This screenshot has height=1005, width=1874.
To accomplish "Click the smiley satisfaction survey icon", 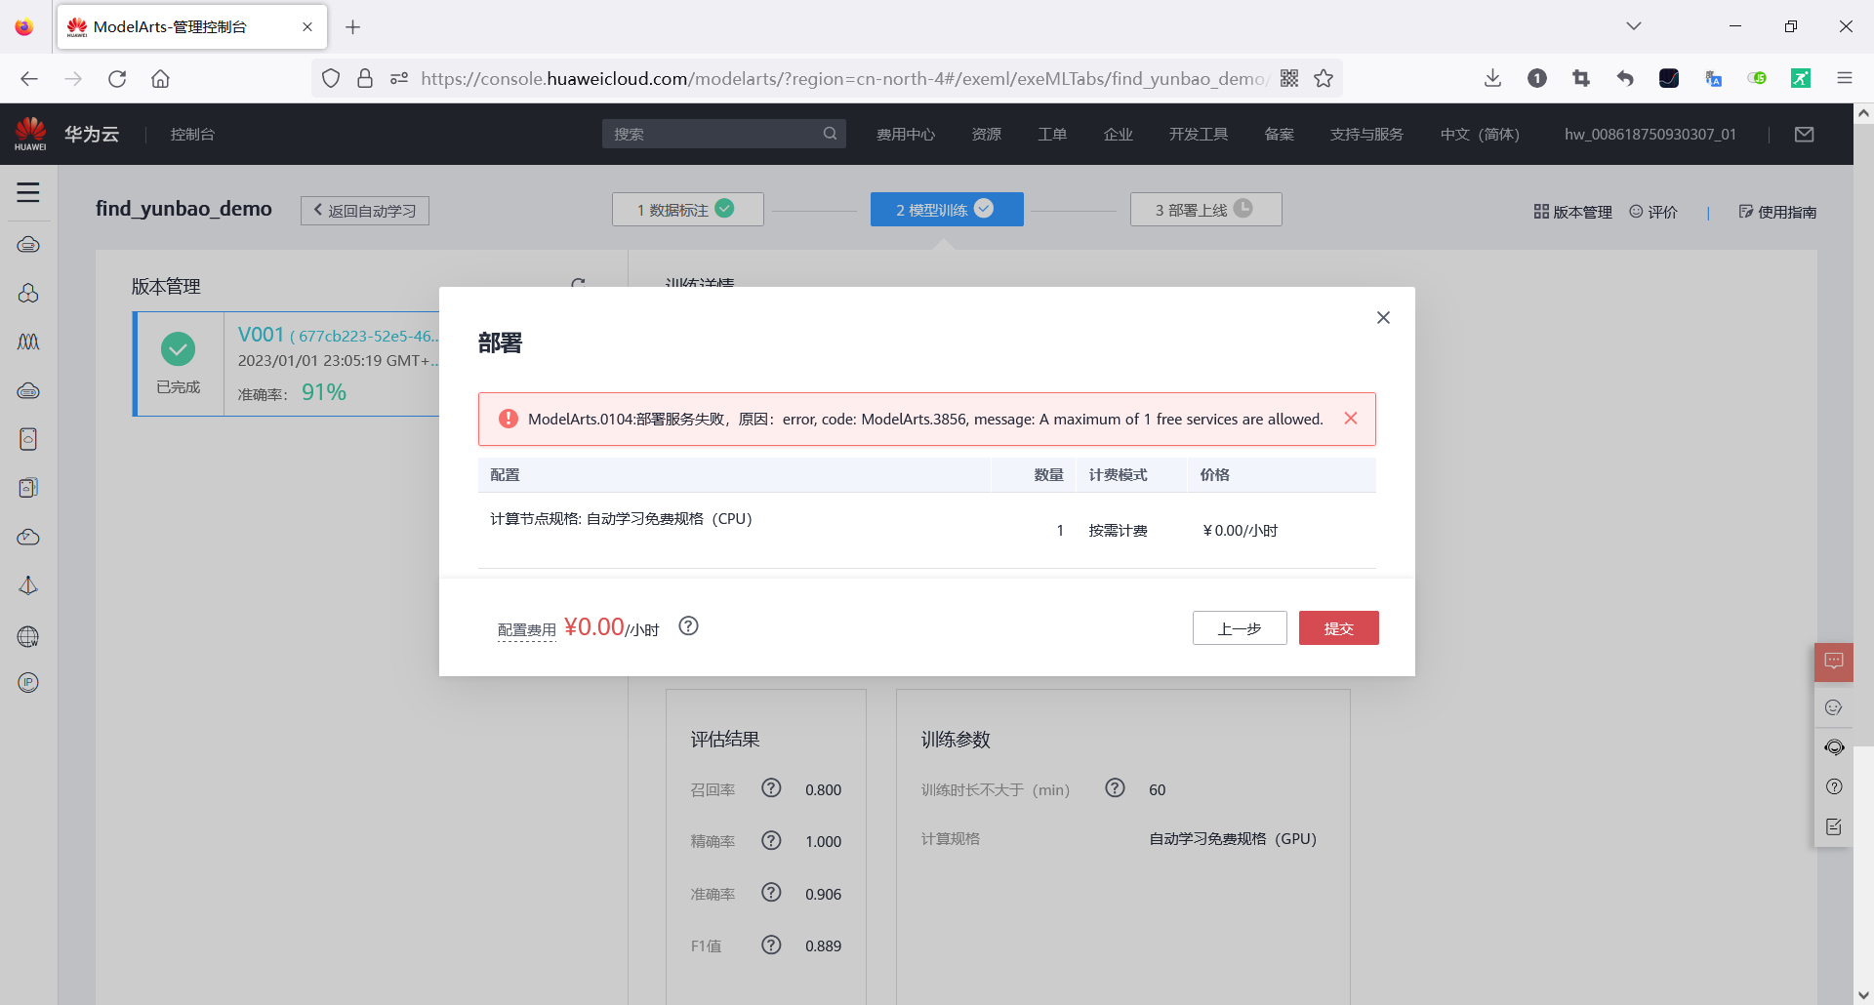I will click(1835, 707).
